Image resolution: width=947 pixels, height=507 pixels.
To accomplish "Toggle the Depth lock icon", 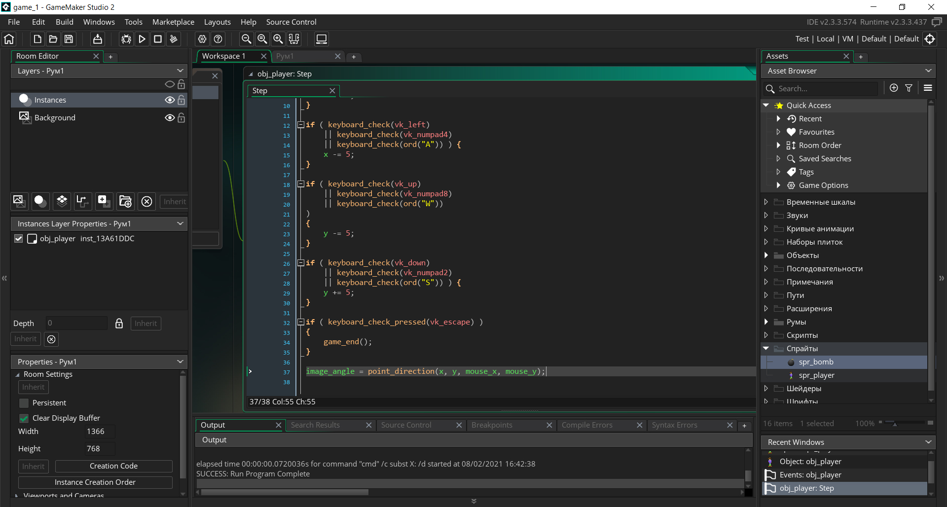I will click(x=119, y=324).
